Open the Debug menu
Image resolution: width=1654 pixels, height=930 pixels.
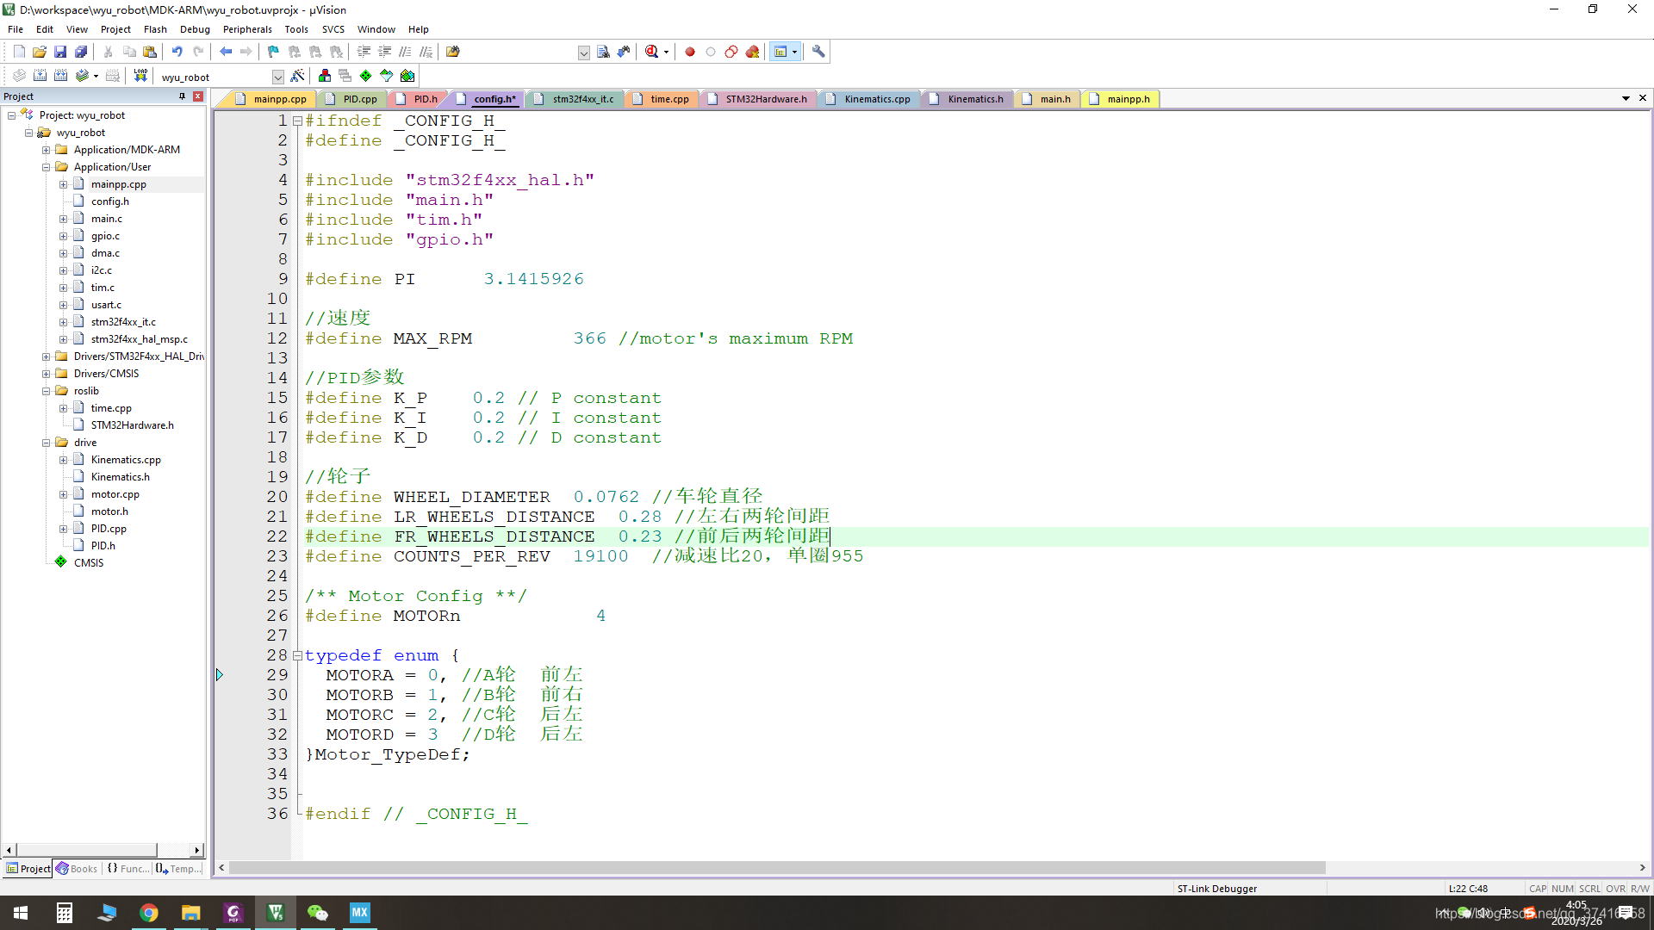[x=192, y=29]
